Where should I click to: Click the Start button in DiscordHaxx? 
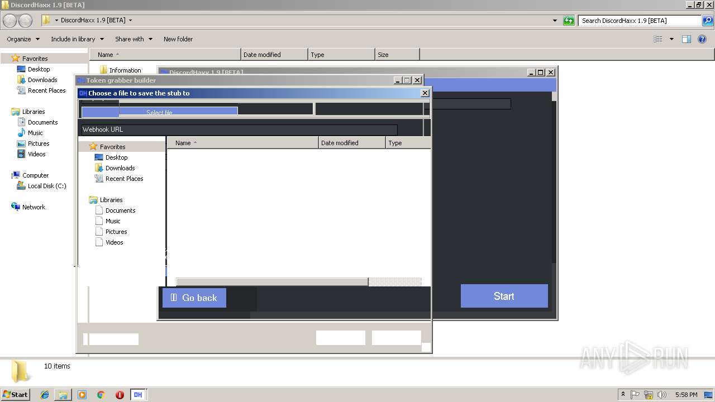click(504, 296)
